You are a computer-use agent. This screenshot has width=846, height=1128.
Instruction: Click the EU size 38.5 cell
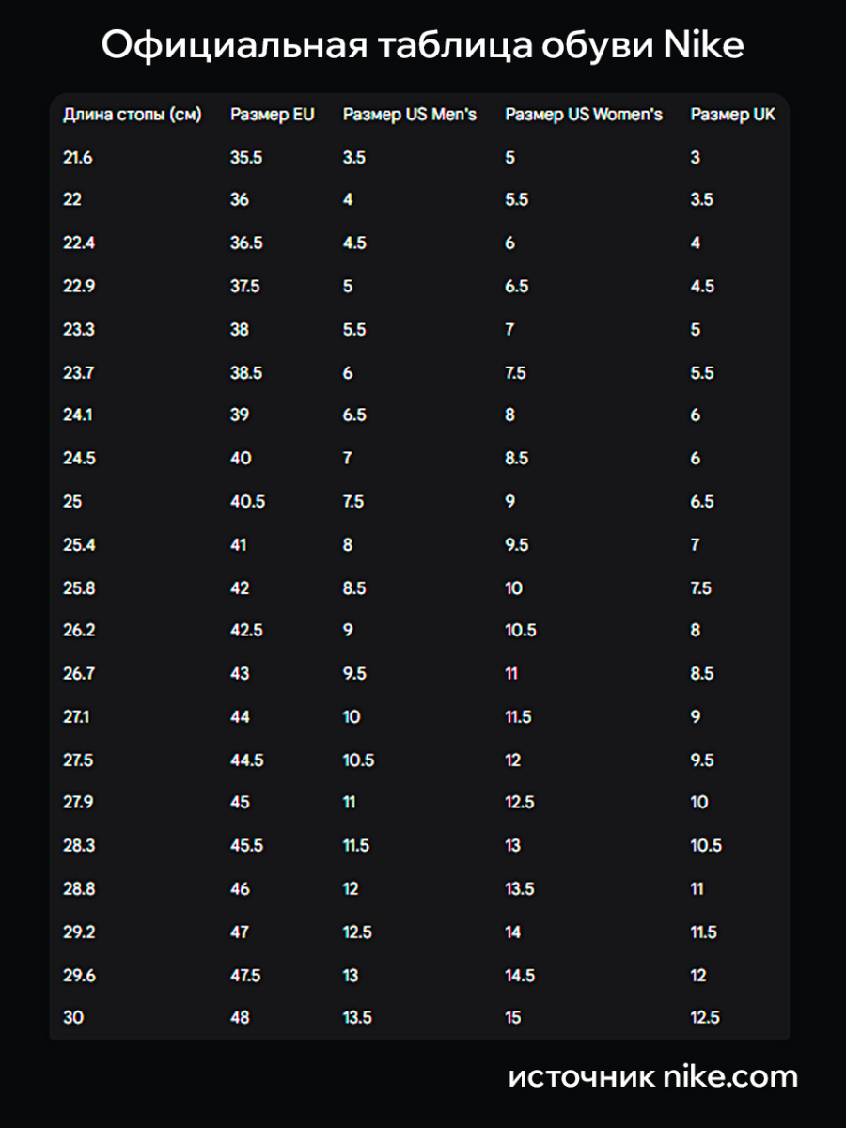point(246,373)
